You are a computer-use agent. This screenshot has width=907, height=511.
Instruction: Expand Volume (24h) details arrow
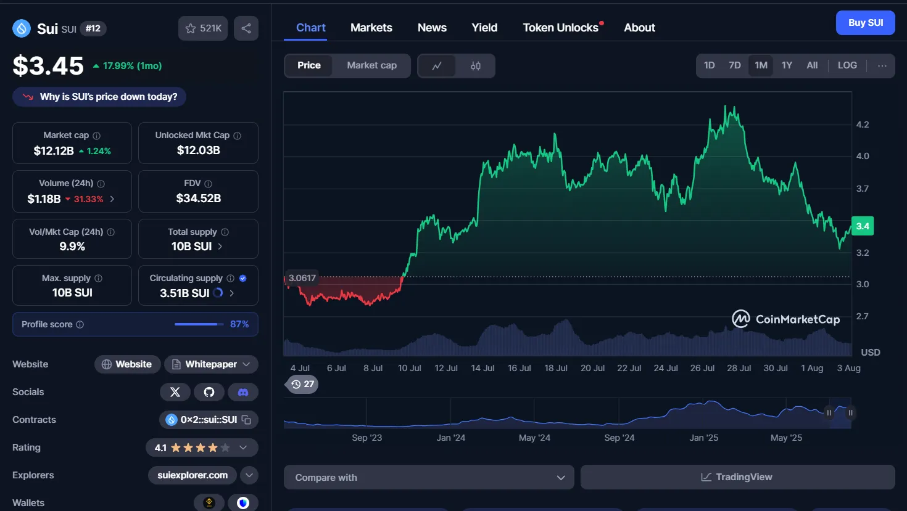click(x=112, y=199)
